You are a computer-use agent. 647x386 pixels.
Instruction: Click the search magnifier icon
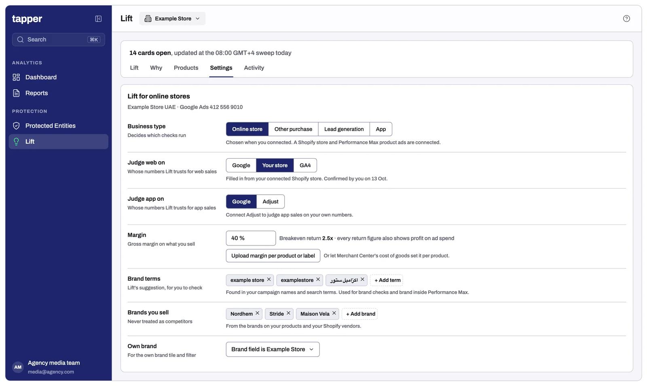point(20,40)
